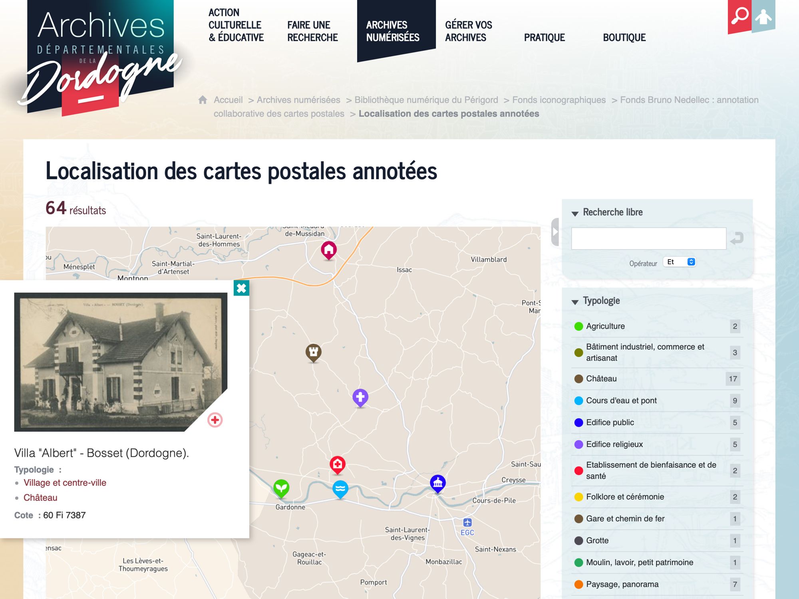Open Archives numérisées menu

(x=392, y=31)
